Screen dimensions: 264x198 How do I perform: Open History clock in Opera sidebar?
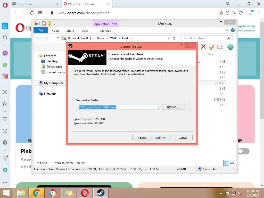5,131
